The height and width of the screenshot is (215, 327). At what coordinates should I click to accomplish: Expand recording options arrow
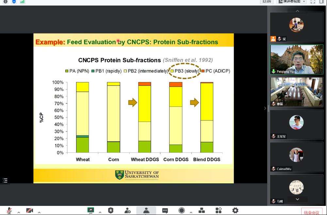191,212
